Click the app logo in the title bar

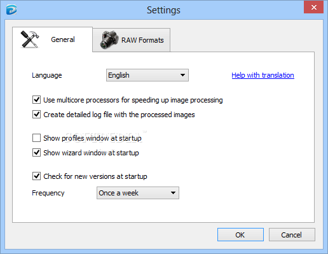coord(11,10)
